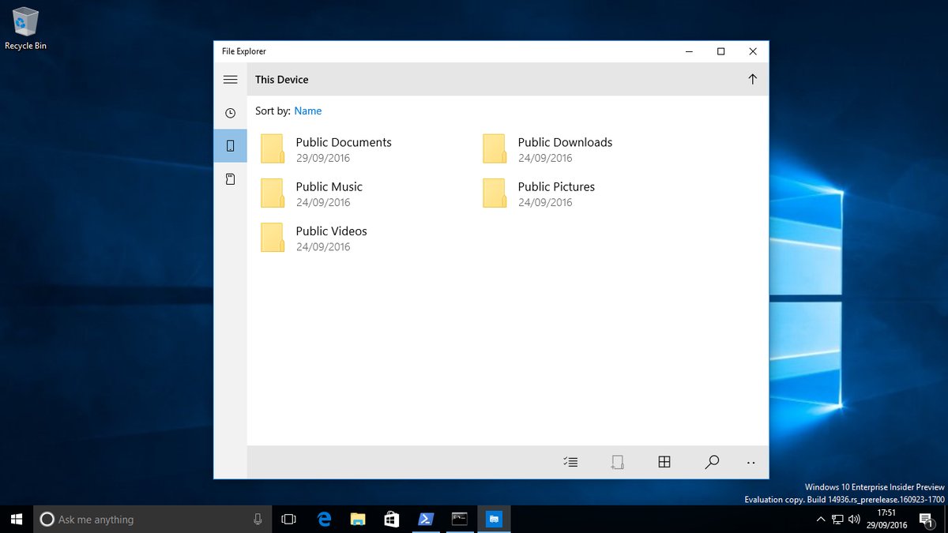The height and width of the screenshot is (533, 948).
Task: Show hidden system tray icons
Action: coord(821,520)
